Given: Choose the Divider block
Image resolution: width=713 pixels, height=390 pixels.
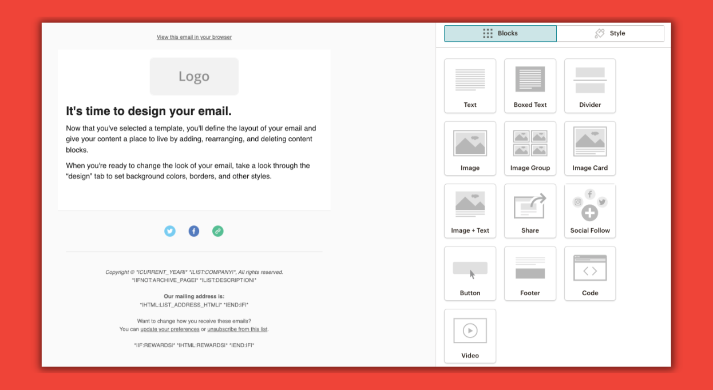Looking at the screenshot, I should [x=590, y=86].
